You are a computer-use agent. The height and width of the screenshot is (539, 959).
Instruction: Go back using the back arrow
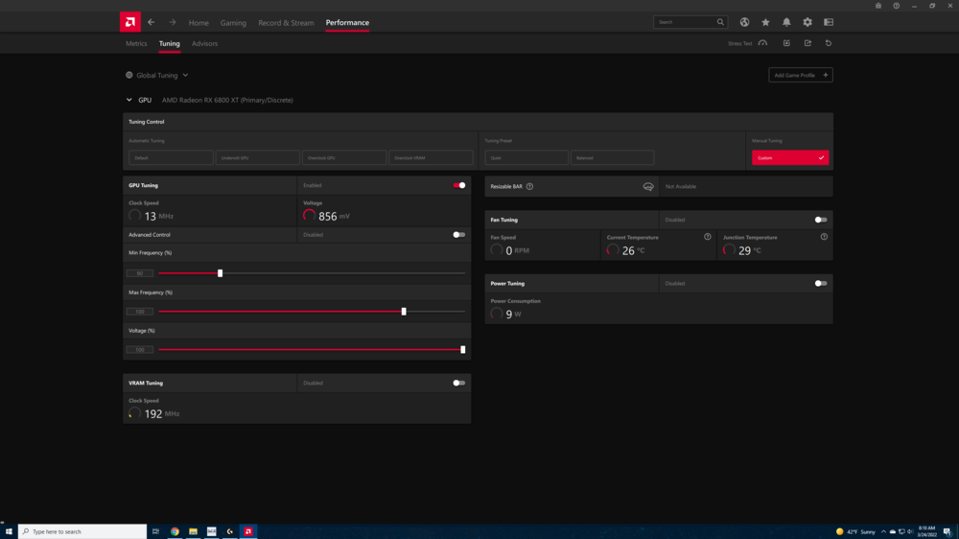[151, 22]
